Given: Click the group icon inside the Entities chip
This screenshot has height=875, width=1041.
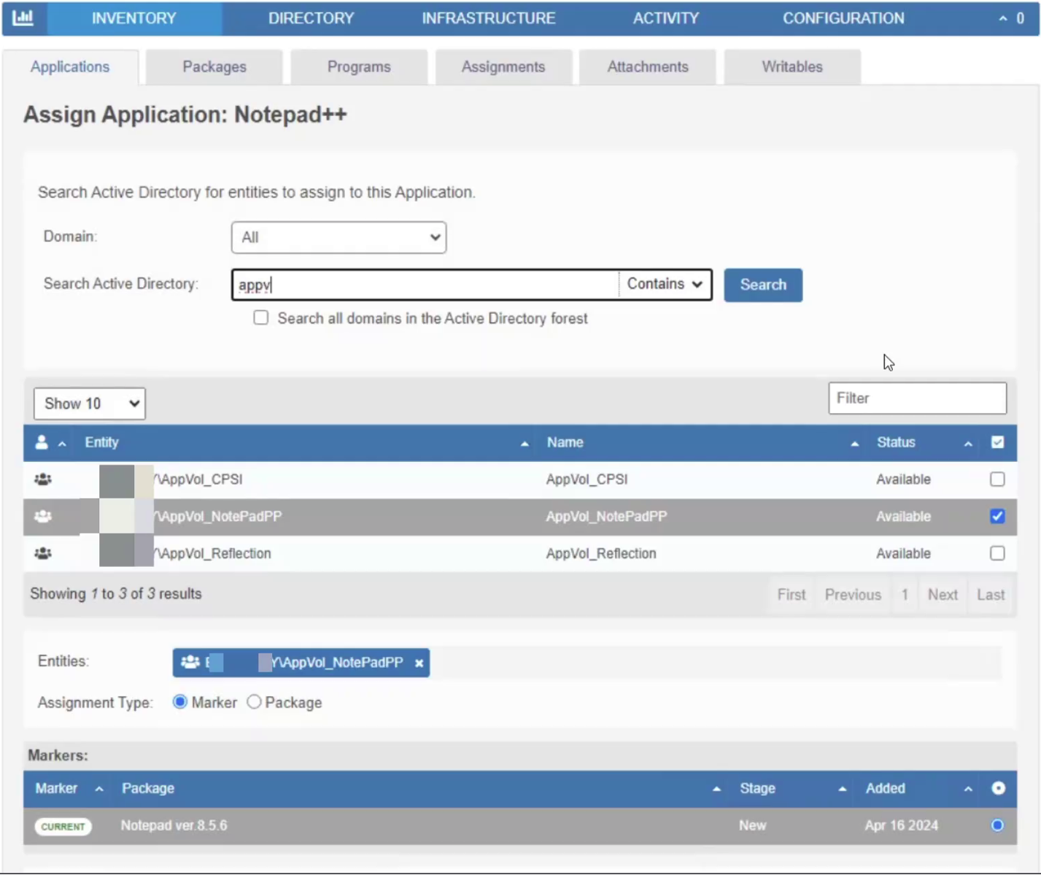Looking at the screenshot, I should coord(190,662).
